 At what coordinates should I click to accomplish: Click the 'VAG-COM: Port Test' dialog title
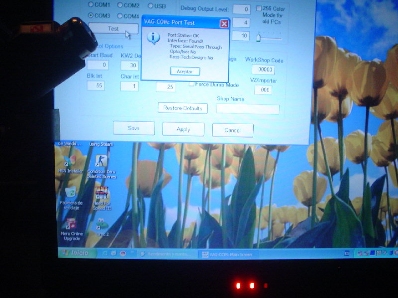pos(169,22)
